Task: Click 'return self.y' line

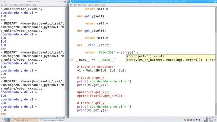Action: pyautogui.click(x=96, y=23)
